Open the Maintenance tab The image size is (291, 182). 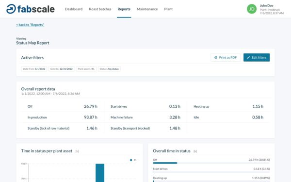tap(147, 9)
